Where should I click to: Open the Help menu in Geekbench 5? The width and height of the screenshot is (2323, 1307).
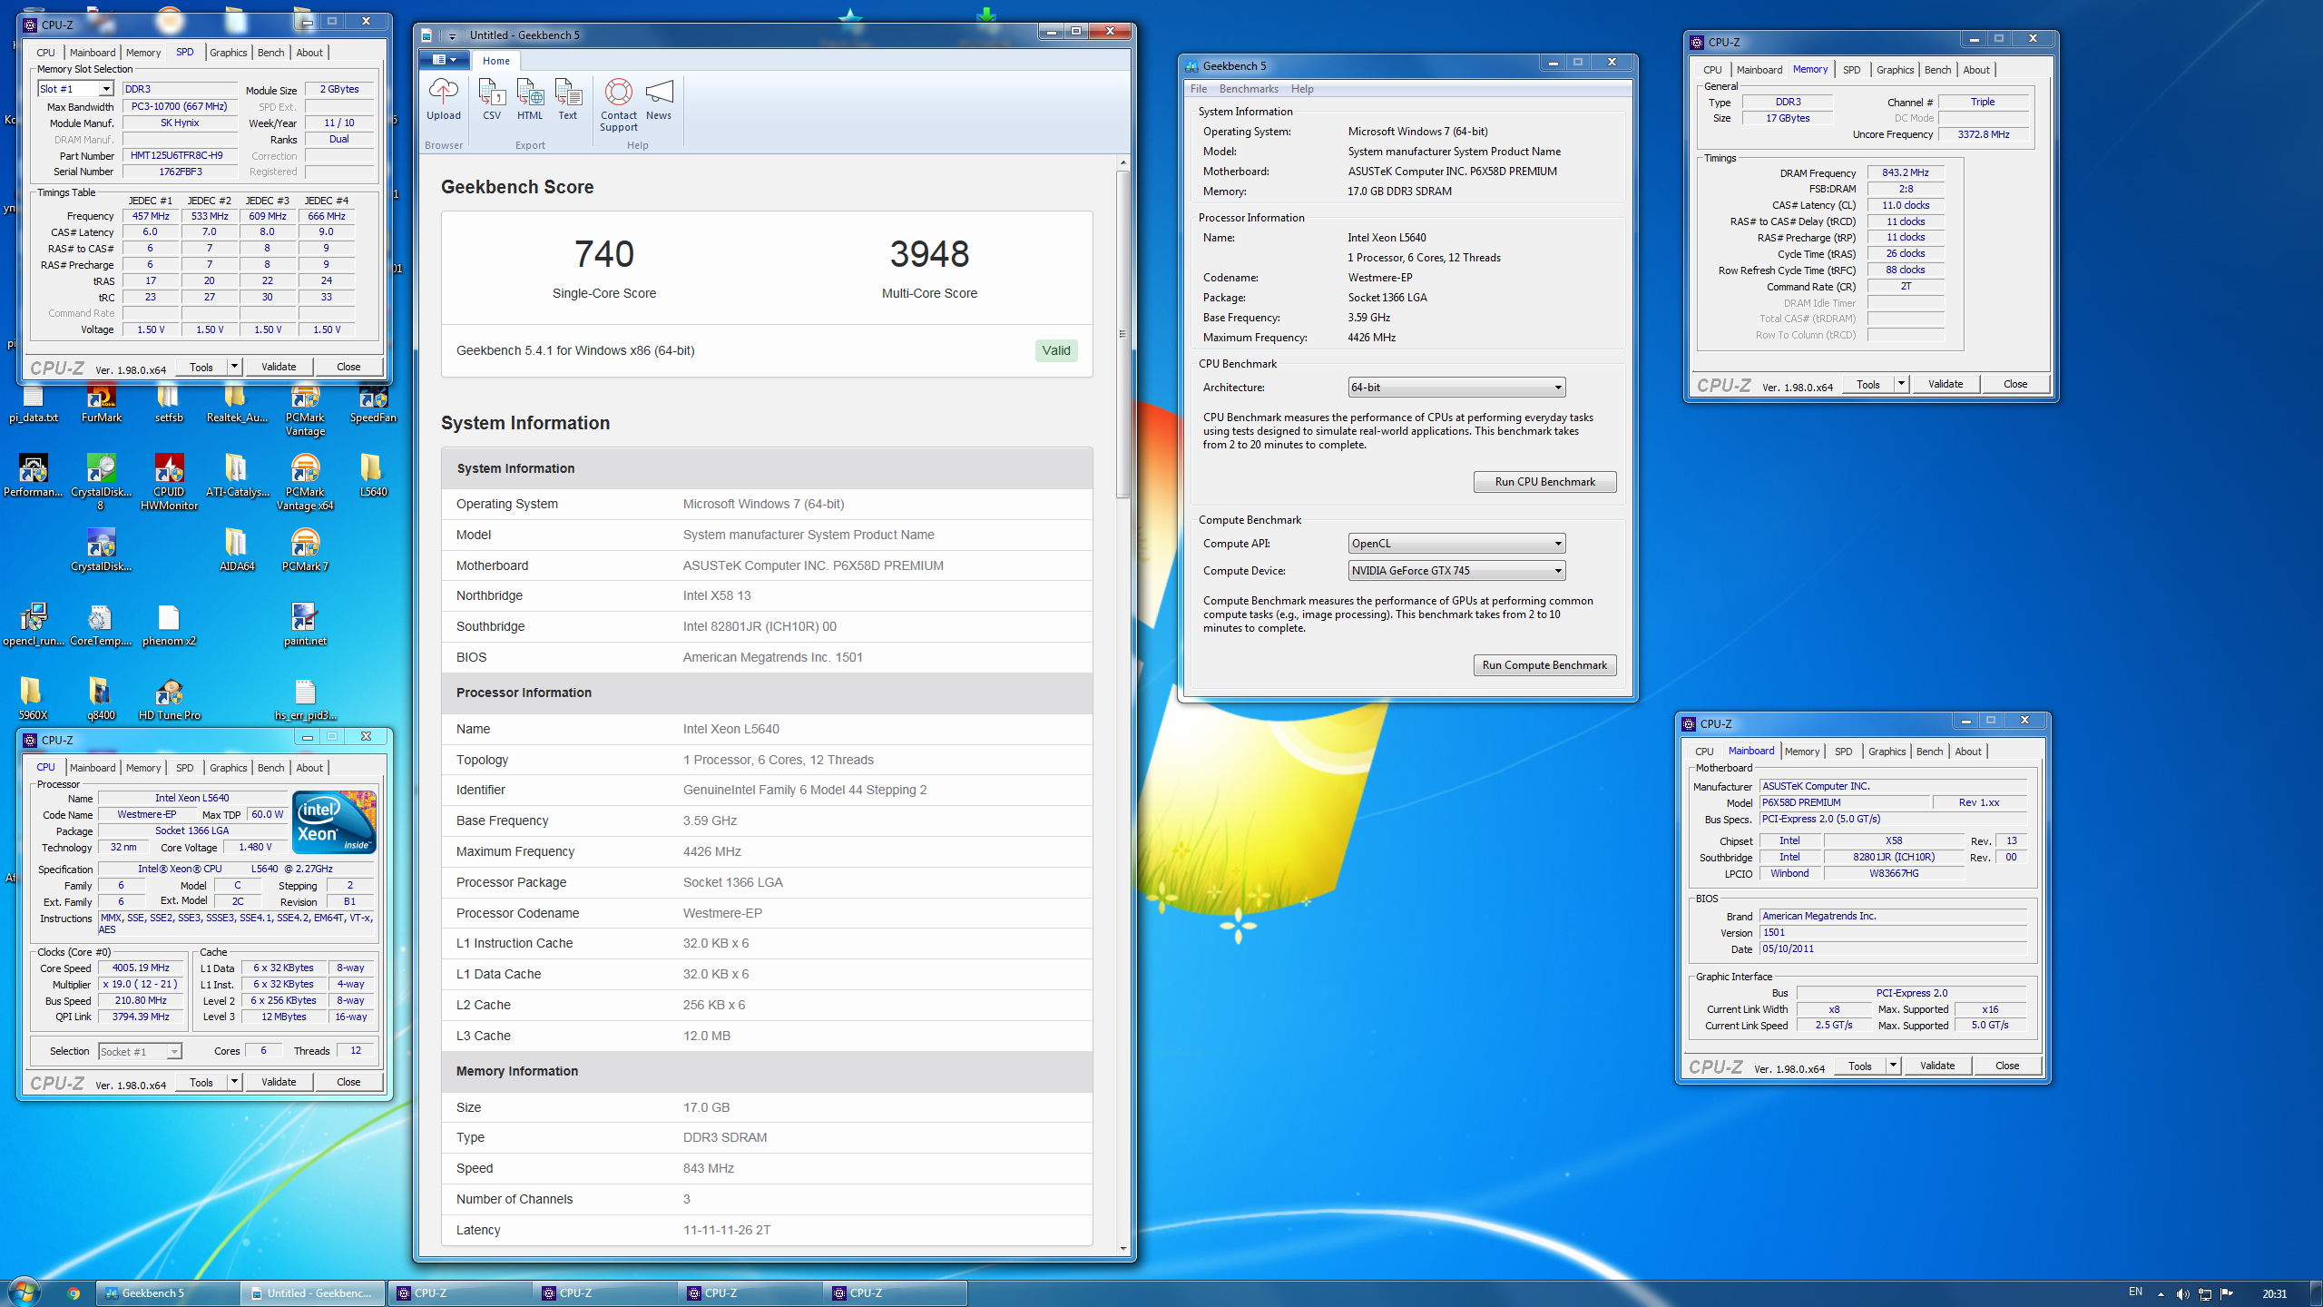point(1302,89)
